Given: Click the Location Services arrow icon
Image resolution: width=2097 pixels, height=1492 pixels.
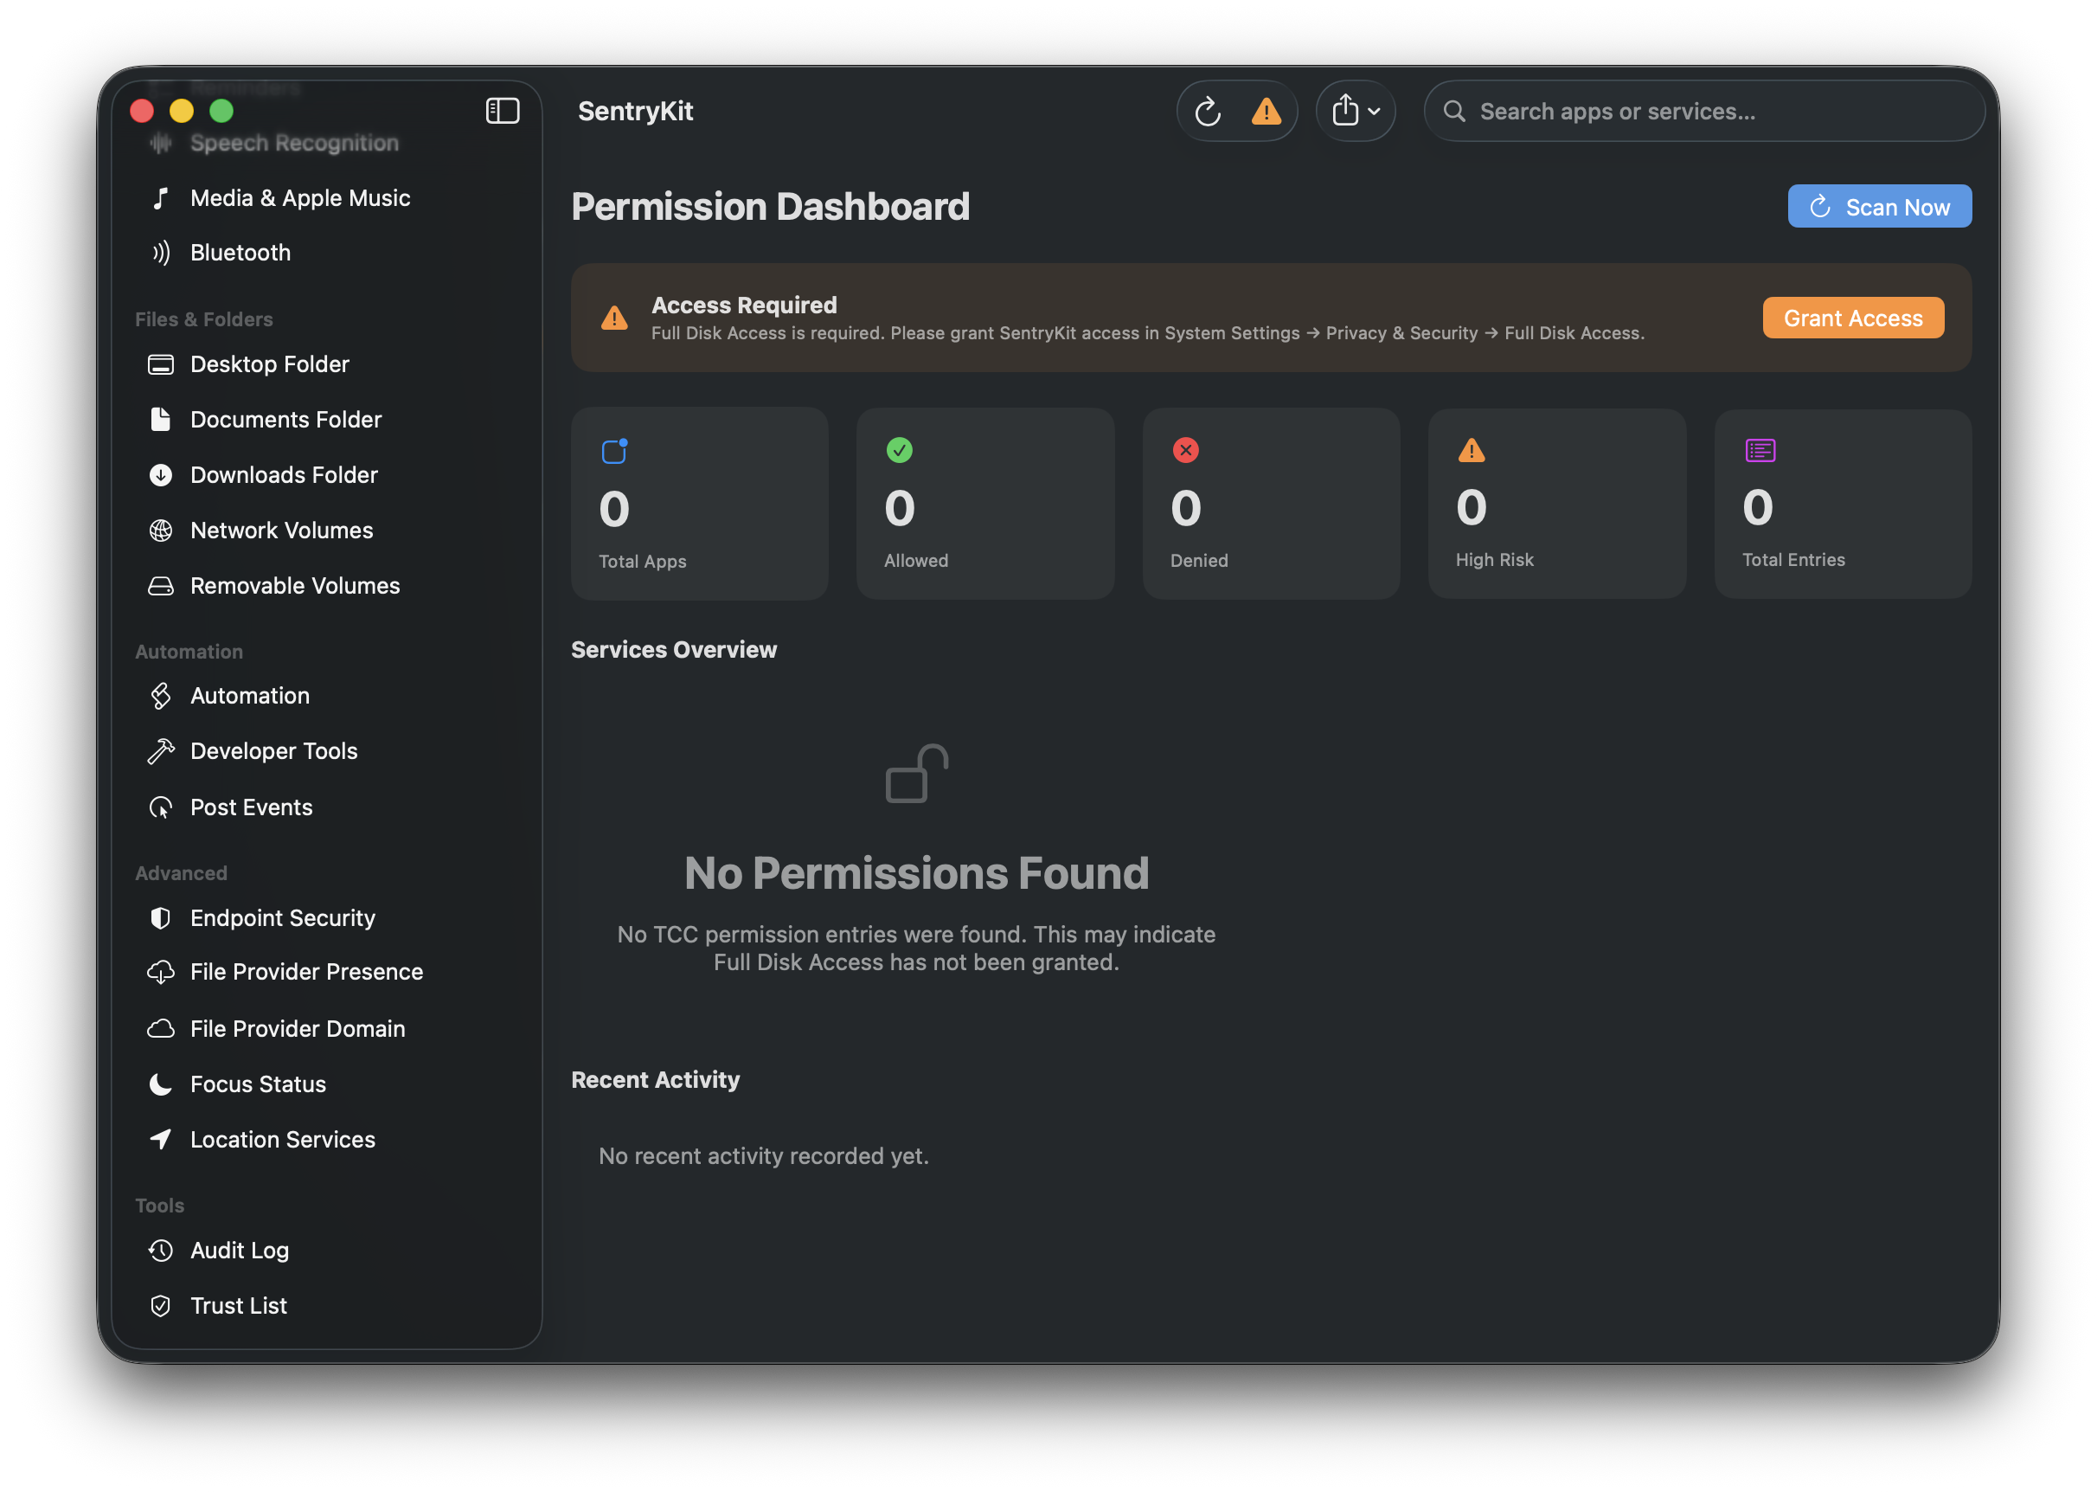Looking at the screenshot, I should click(161, 1139).
